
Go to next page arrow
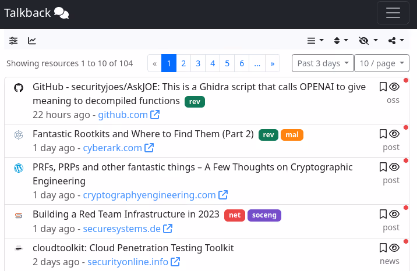[x=273, y=63]
